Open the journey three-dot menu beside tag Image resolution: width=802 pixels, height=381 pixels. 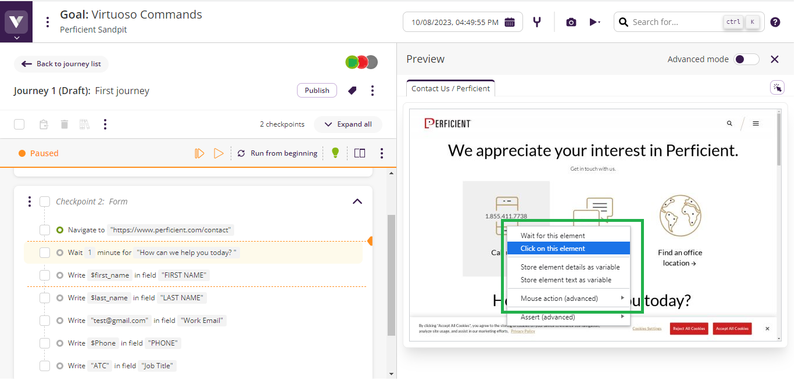(x=373, y=91)
